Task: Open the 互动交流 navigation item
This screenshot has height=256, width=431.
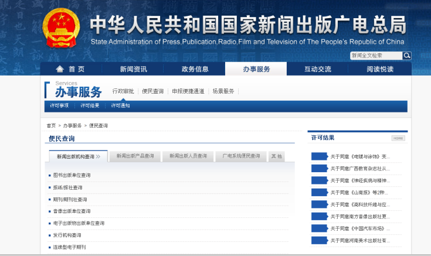Action: coord(318,69)
